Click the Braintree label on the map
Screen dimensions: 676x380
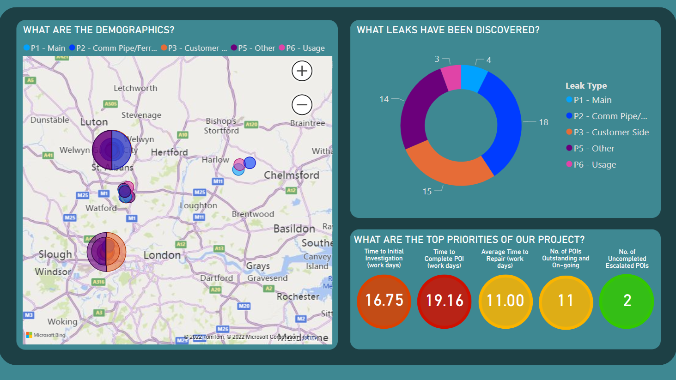pos(307,123)
